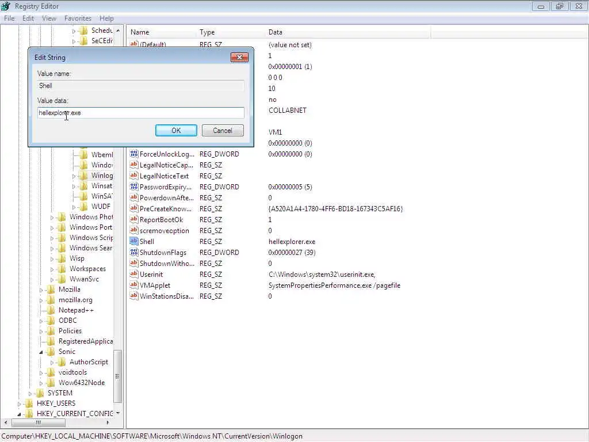Click the hellexplorer.exe data cell

[292, 242]
